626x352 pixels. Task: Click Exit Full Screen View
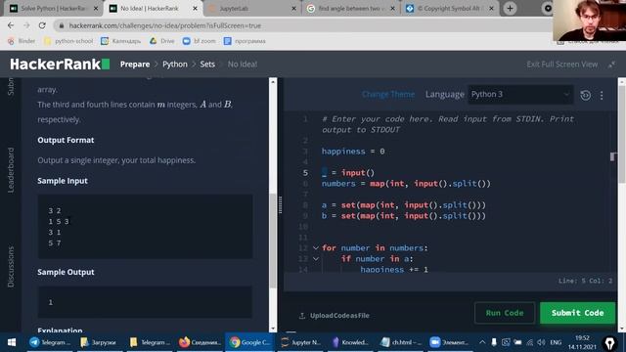pos(562,65)
